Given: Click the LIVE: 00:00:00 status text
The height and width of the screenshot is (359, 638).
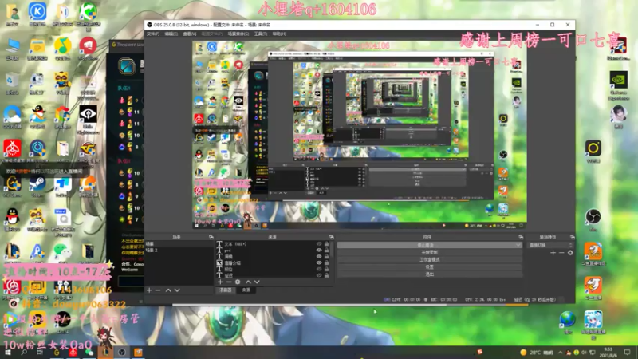Looking at the screenshot, I should (402, 300).
